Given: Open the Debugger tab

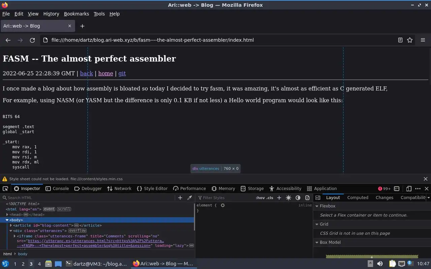Looking at the screenshot, I should [x=88, y=189].
